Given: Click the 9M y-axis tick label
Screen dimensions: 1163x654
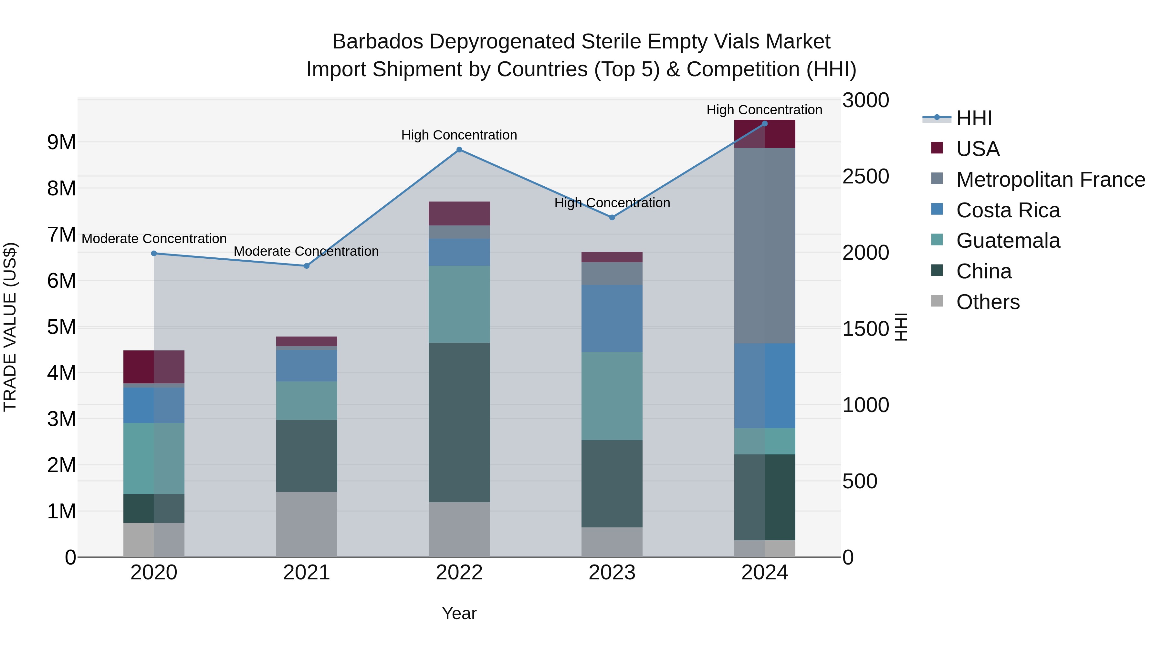Looking at the screenshot, I should (61, 142).
